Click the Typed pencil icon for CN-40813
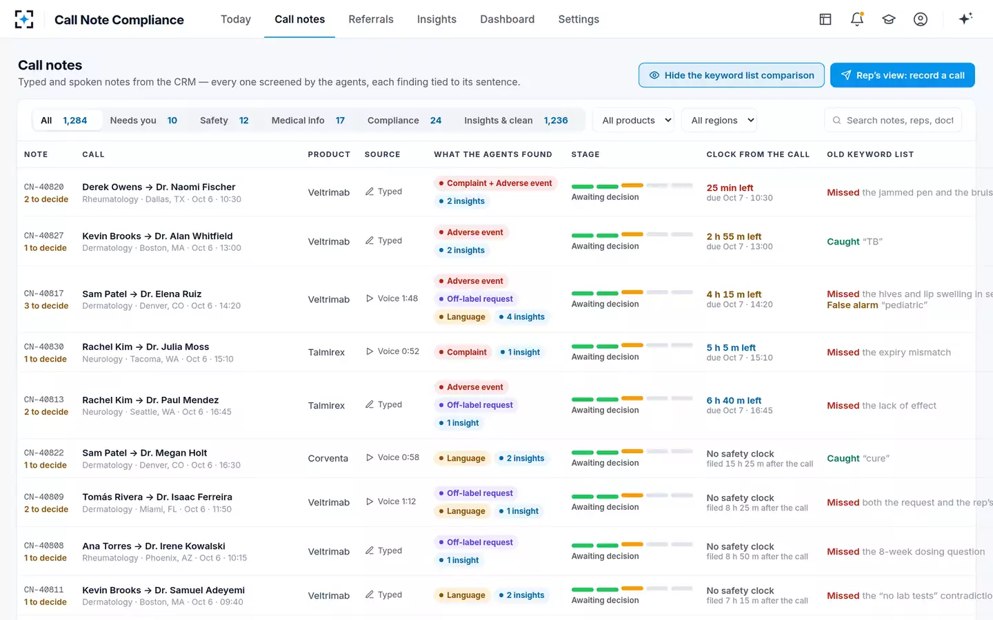 [x=370, y=404]
